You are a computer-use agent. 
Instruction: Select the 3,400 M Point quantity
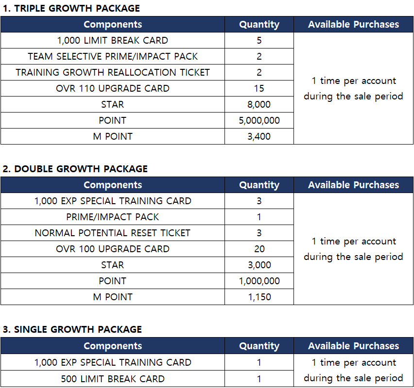click(259, 137)
